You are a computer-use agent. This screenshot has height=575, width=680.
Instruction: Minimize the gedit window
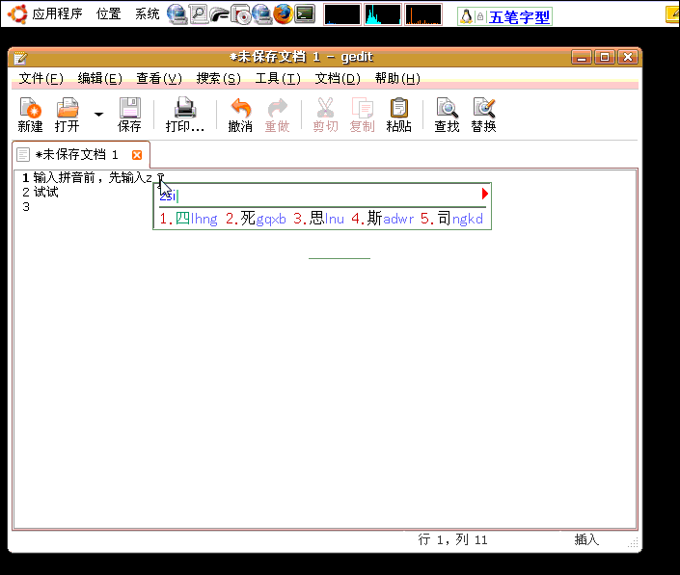[x=582, y=57]
